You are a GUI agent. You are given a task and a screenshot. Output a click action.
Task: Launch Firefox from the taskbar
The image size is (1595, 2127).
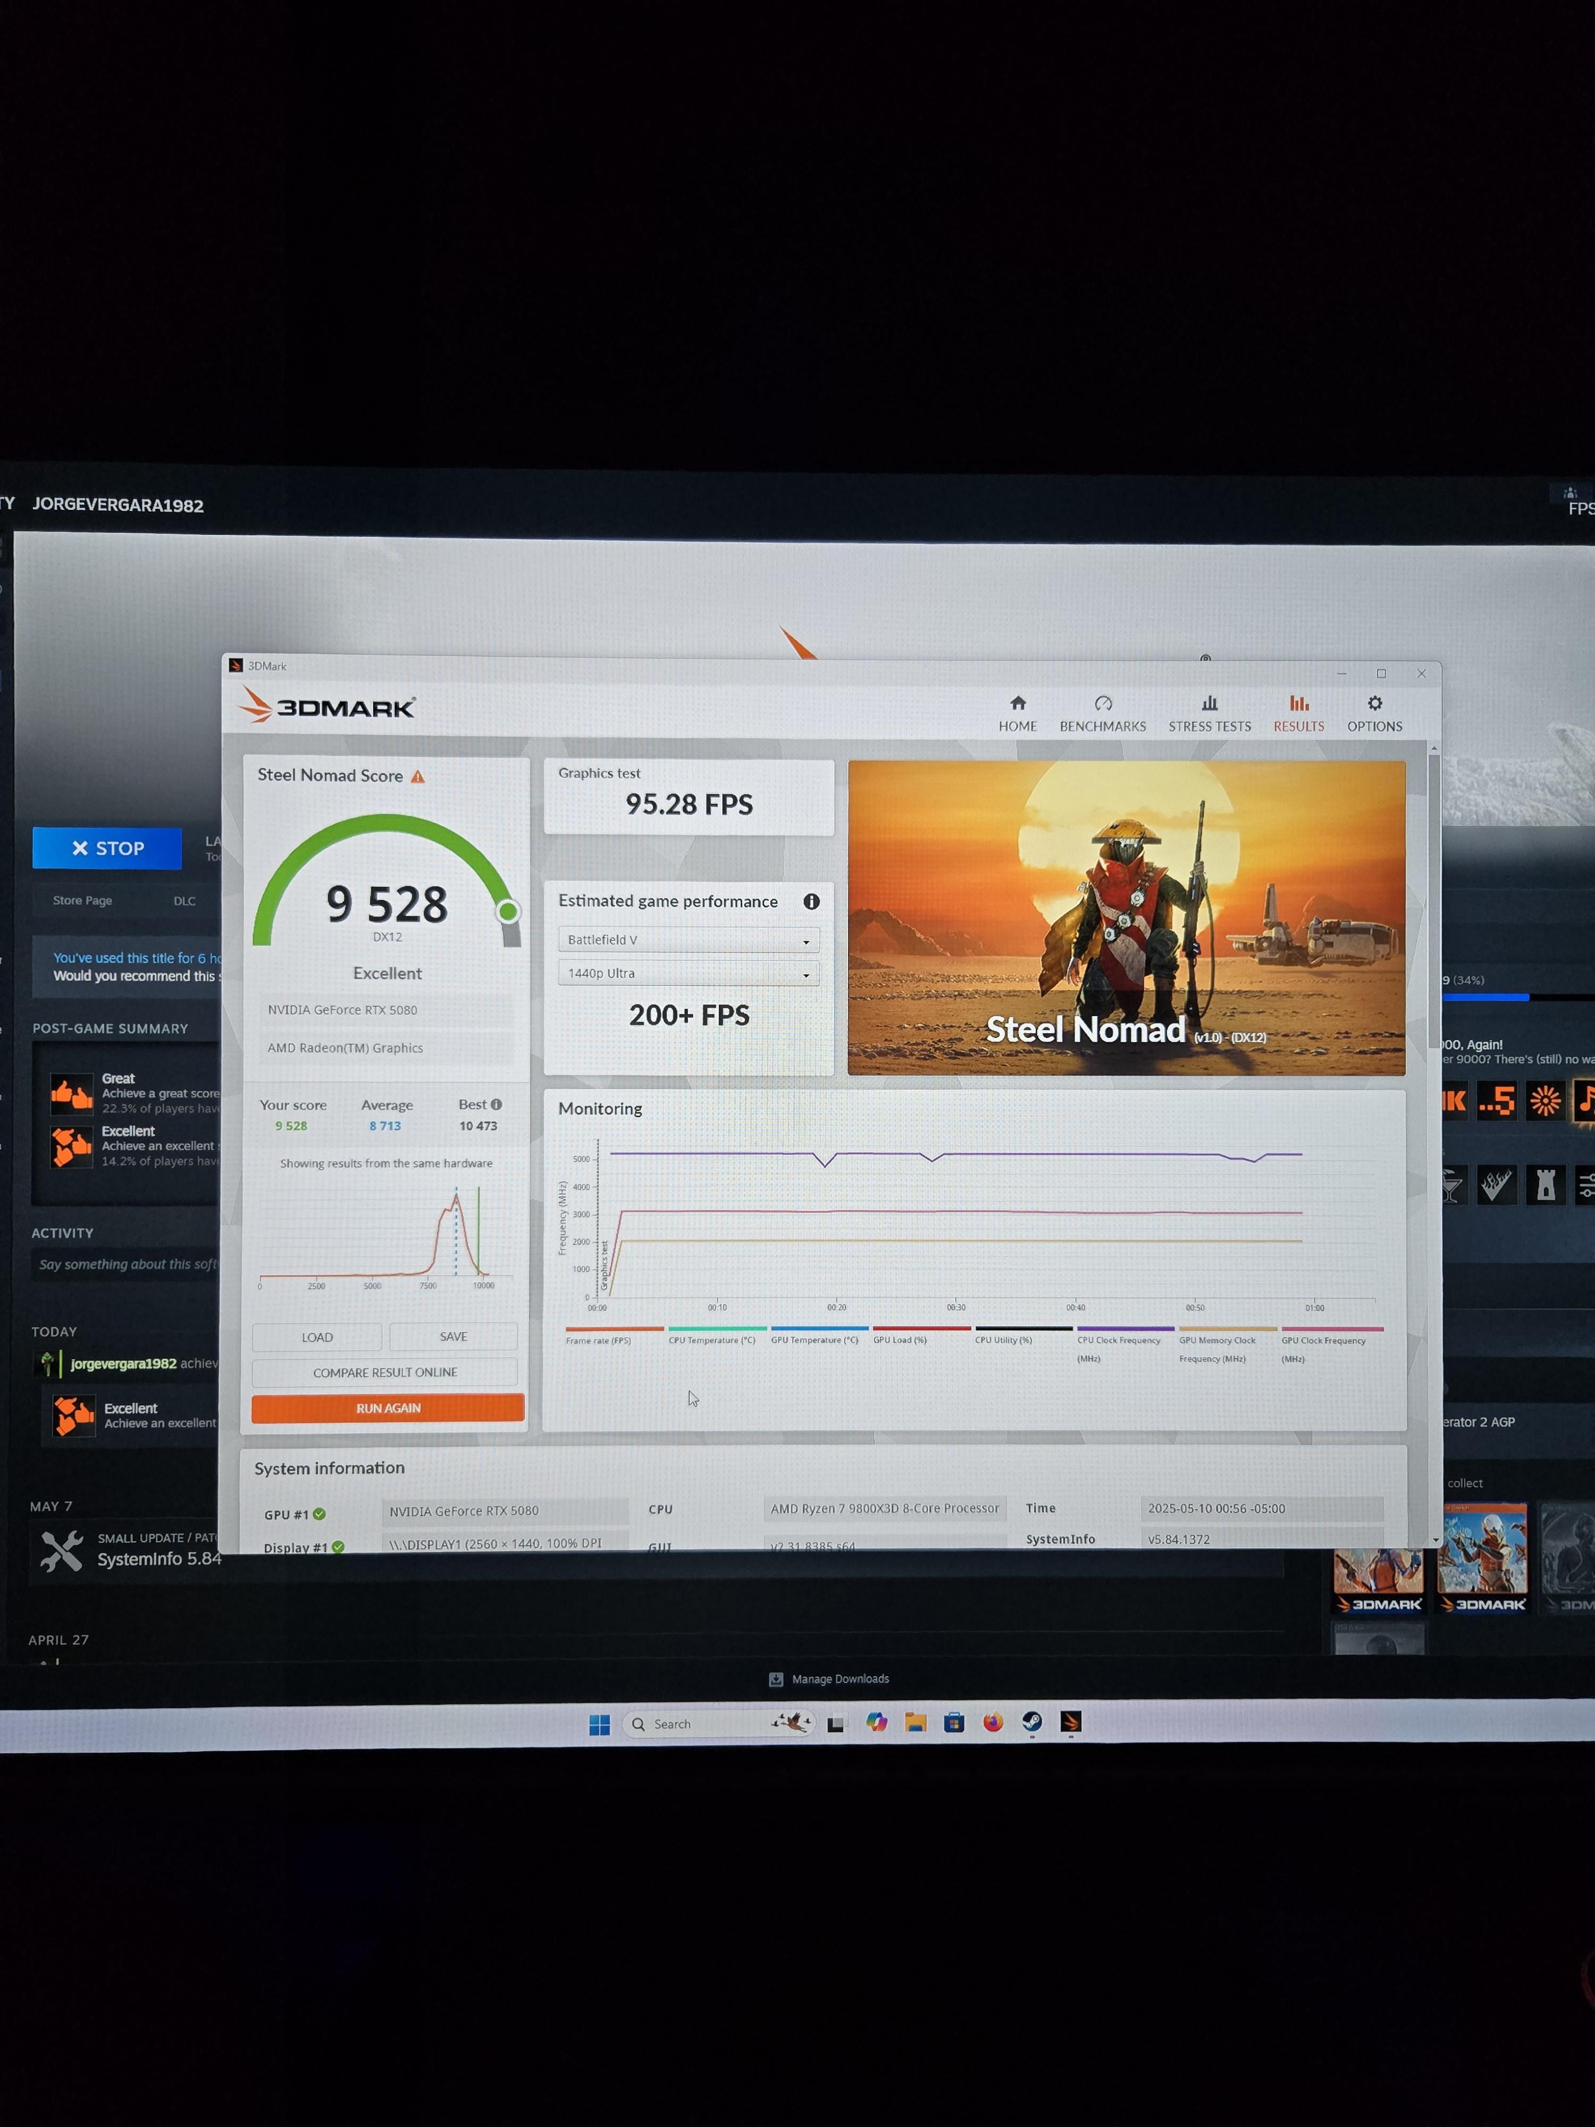click(x=993, y=1721)
